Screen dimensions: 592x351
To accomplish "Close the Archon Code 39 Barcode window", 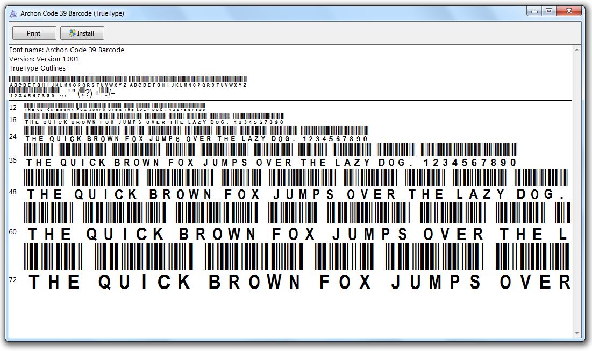I will click(569, 11).
